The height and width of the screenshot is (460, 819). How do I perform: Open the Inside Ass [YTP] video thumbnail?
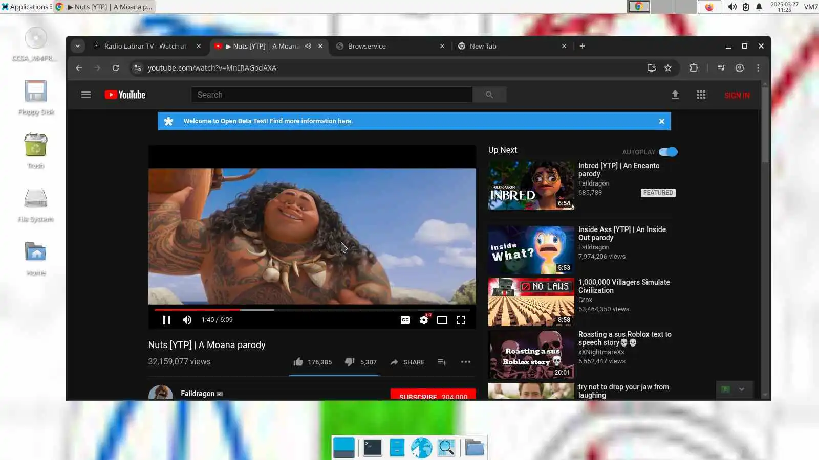pyautogui.click(x=531, y=250)
